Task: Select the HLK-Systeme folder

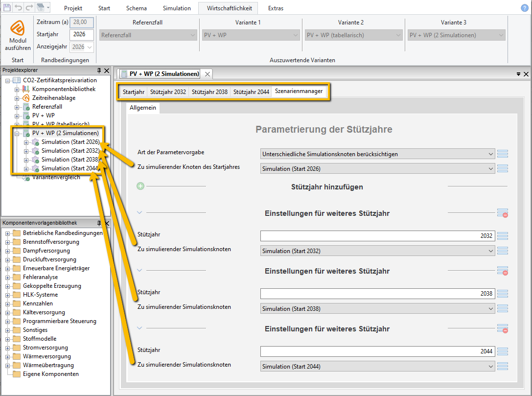Action: [40, 295]
